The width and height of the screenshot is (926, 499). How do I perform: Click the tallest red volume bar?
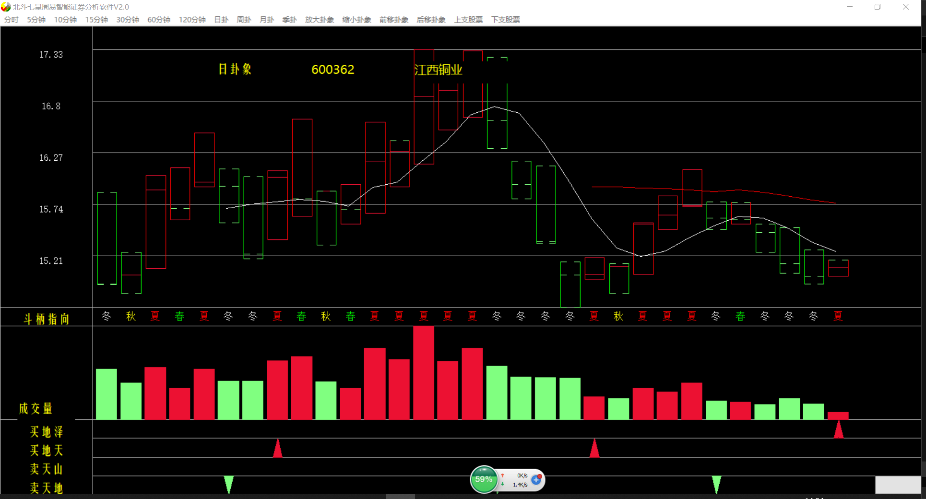coord(424,373)
